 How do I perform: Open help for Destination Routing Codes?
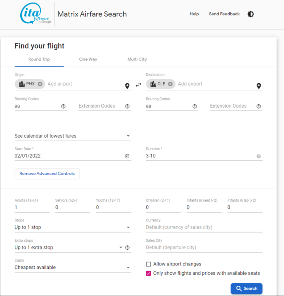coord(195,106)
